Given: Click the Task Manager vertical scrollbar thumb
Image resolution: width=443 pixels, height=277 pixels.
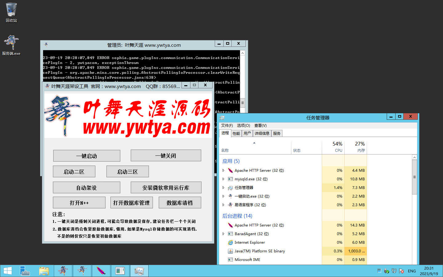Looking at the screenshot, I should tap(414, 177).
